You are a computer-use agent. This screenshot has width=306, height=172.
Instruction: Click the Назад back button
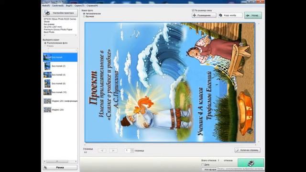point(253,15)
